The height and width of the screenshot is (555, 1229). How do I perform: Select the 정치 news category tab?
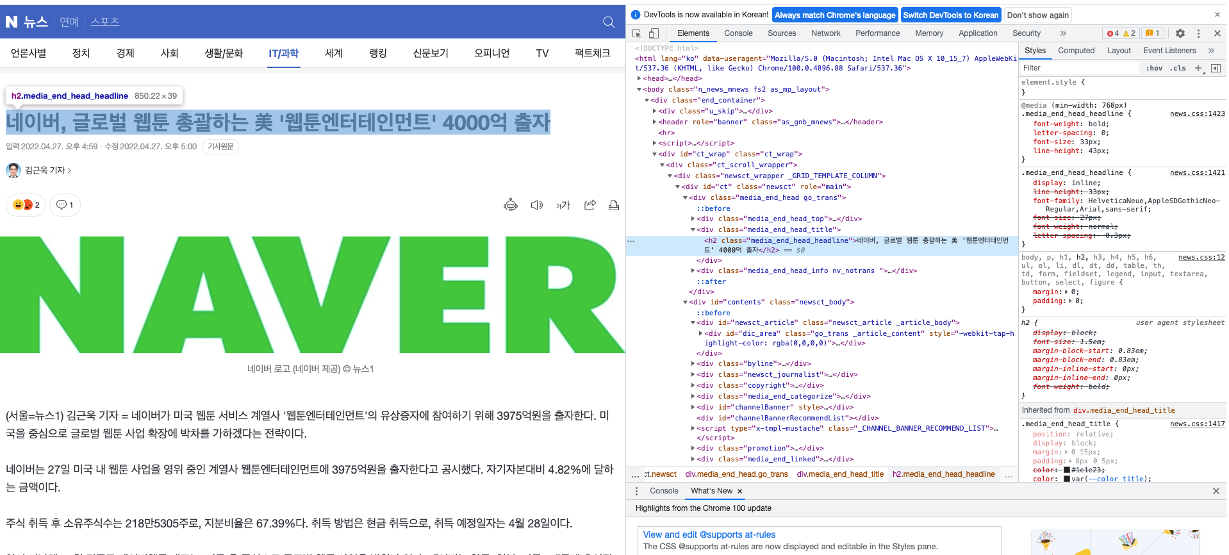point(81,53)
